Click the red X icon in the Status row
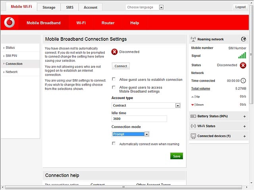The image size is (254, 190). click(x=243, y=65)
